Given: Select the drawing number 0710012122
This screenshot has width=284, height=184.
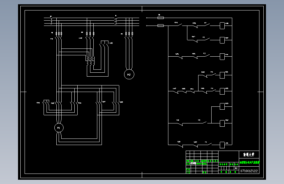Looking at the screenshot, I should click(x=249, y=171).
